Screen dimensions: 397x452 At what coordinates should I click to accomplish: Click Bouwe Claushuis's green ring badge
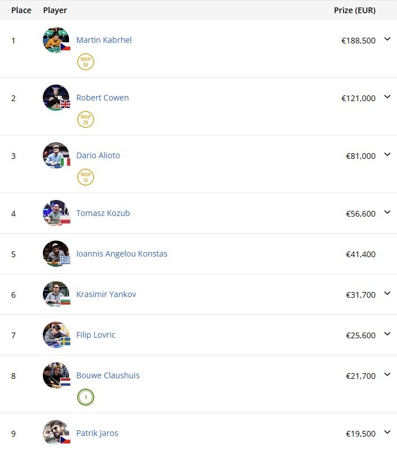click(x=86, y=397)
